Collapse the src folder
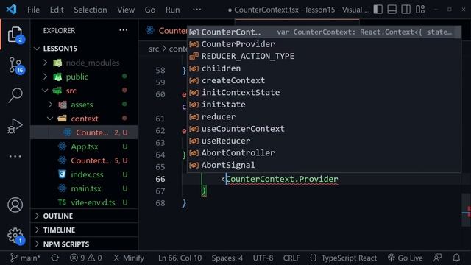 (84, 91)
